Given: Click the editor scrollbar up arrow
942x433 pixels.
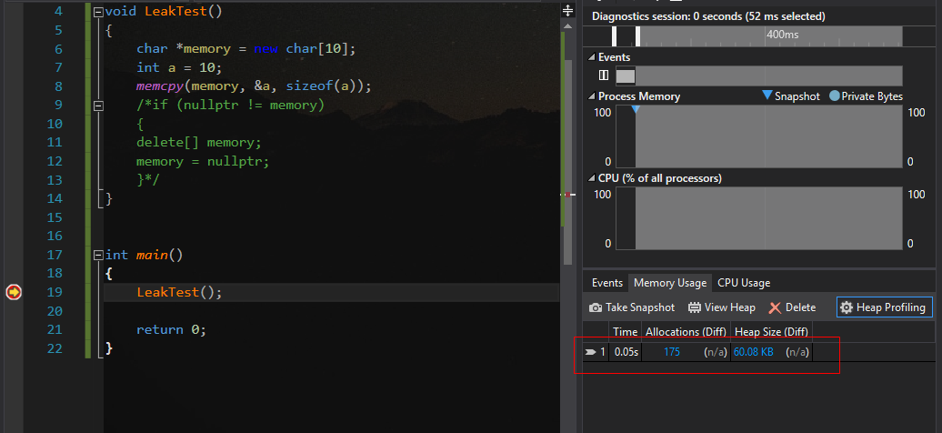Looking at the screenshot, I should pyautogui.click(x=567, y=25).
